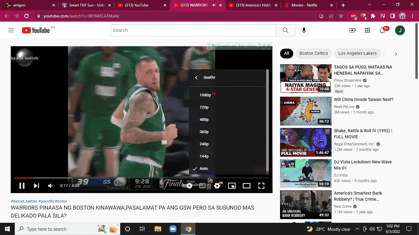419x235 pixels.
Task: Click the #basket_balltalk hashtag
Action: click(x=24, y=201)
